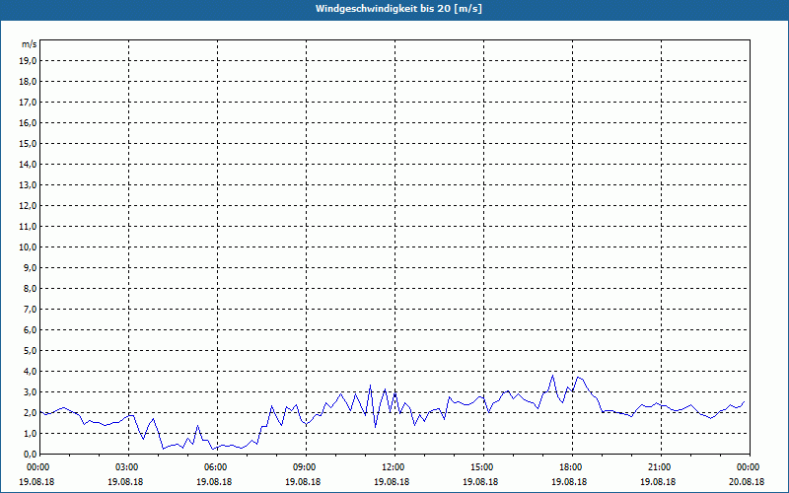Viewport: 789px width, 493px height.
Task: Click the 15,0 y-axis label
Action: click(28, 143)
